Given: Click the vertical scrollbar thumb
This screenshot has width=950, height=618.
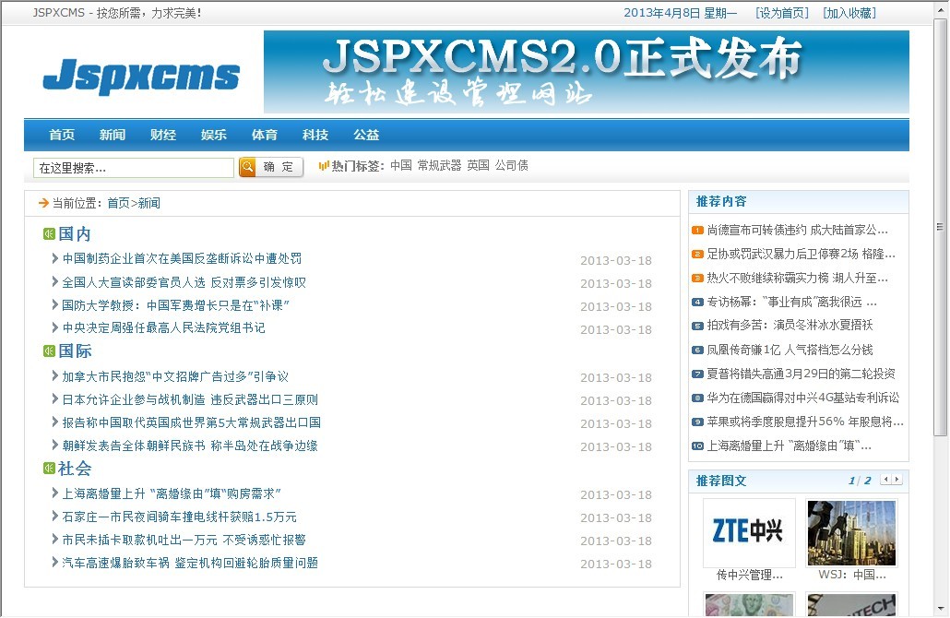Looking at the screenshot, I should [940, 227].
